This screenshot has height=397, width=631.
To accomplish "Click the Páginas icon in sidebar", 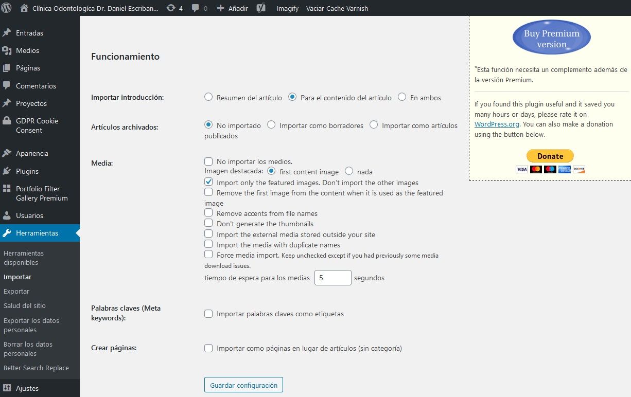I will point(7,68).
